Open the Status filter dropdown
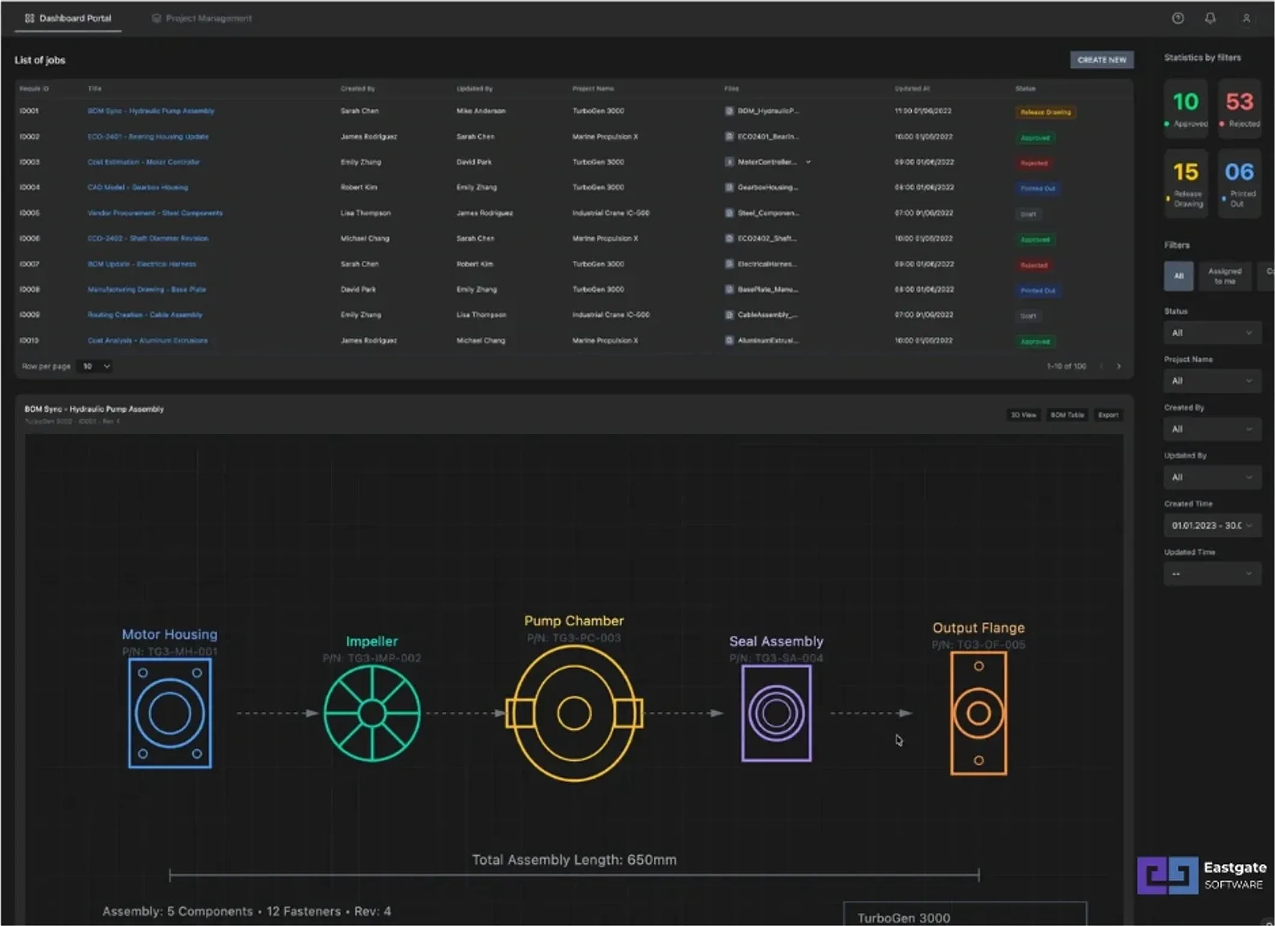The image size is (1275, 926). pos(1212,333)
